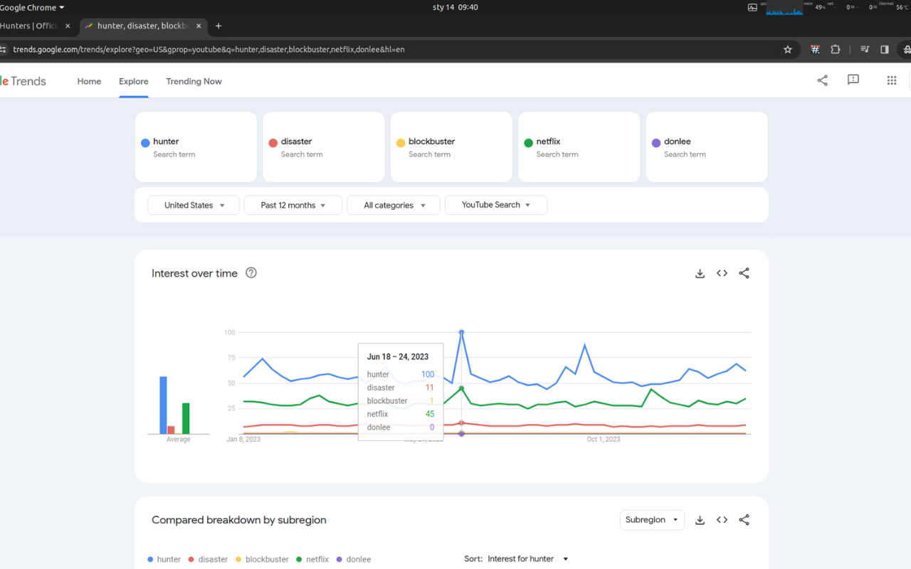Close the hunter, disaster, blockbuster tab
This screenshot has height=569, width=911.
[x=199, y=26]
